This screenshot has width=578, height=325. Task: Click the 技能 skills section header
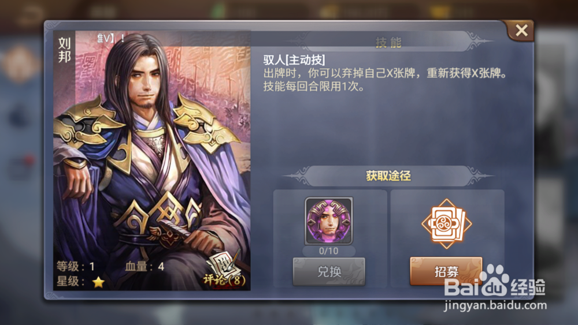click(388, 43)
